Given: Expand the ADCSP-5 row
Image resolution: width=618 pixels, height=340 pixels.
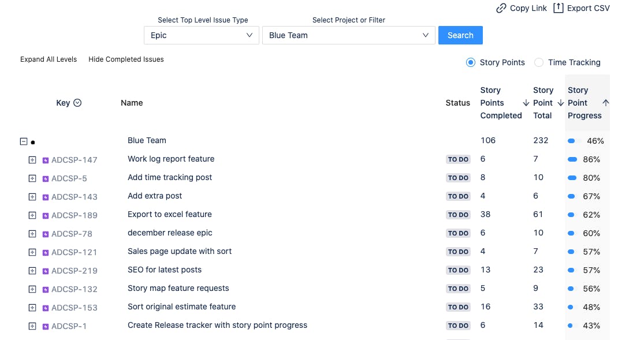Looking at the screenshot, I should 32,178.
